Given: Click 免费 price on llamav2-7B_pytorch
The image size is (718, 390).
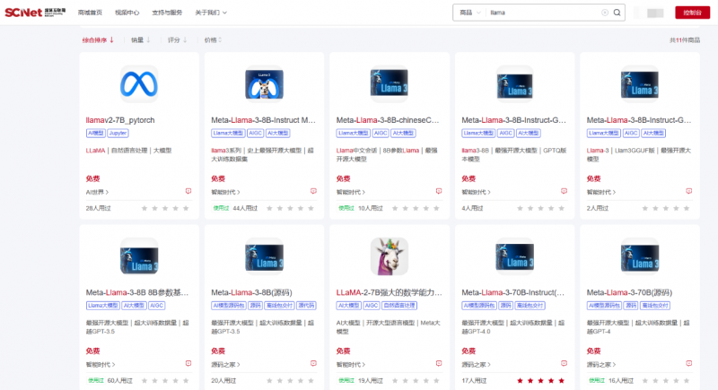Looking at the screenshot, I should [x=92, y=178].
